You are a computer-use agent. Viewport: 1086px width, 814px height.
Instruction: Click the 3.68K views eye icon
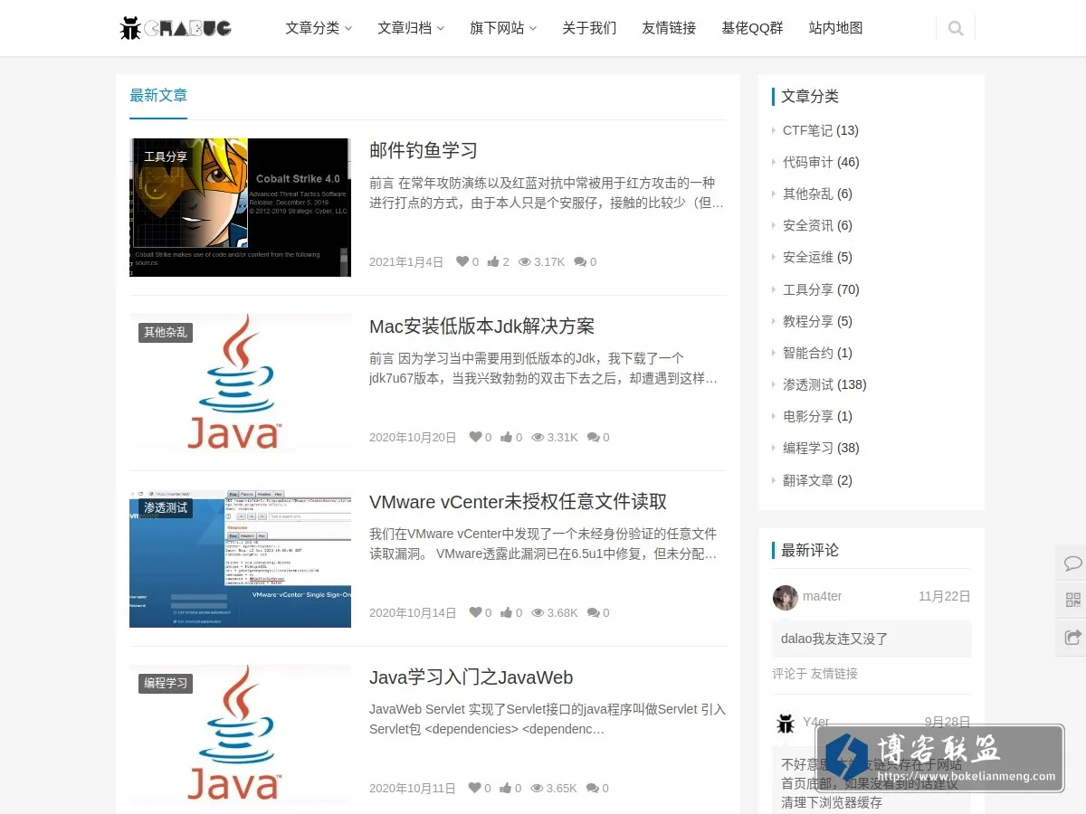[x=538, y=612]
